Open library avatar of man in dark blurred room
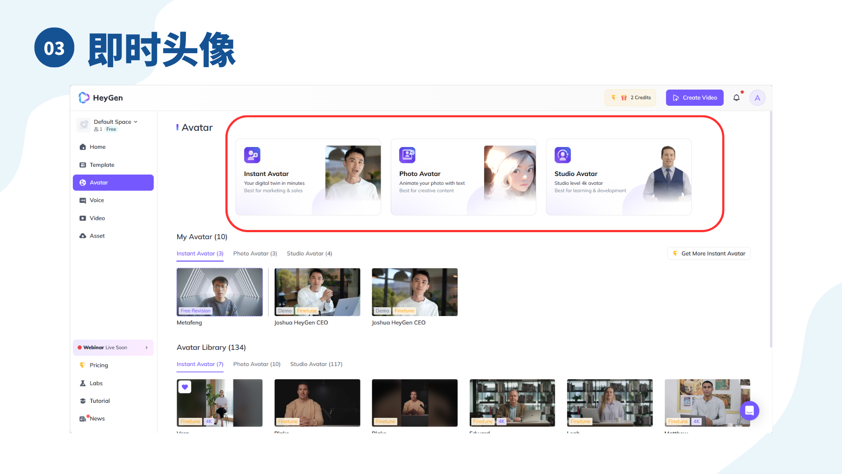The width and height of the screenshot is (842, 474). 415,403
